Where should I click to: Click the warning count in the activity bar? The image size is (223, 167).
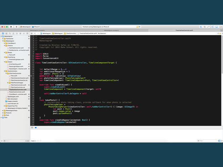138,27
